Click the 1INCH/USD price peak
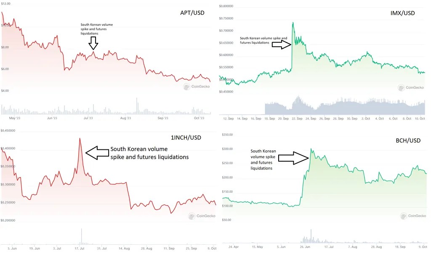The image size is (431, 254). point(80,139)
